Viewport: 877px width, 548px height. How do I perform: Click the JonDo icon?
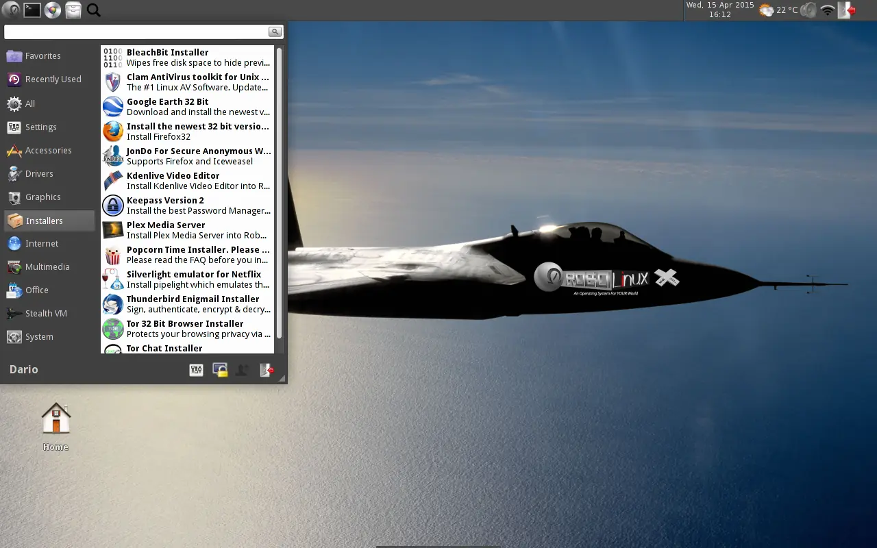(x=113, y=156)
